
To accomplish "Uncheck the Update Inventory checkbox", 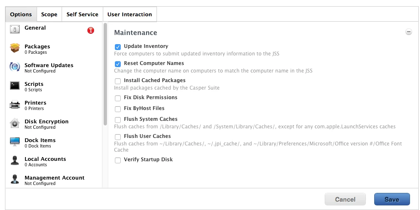I will point(118,47).
